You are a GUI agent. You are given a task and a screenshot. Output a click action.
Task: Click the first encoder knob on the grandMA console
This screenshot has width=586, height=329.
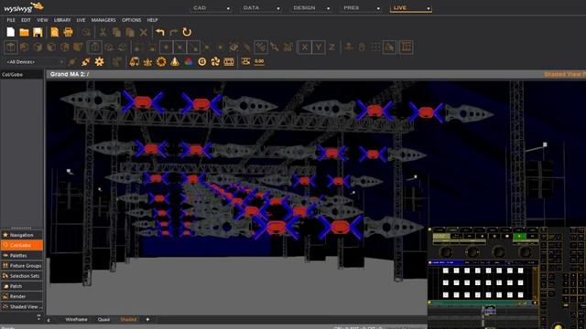pos(446,252)
